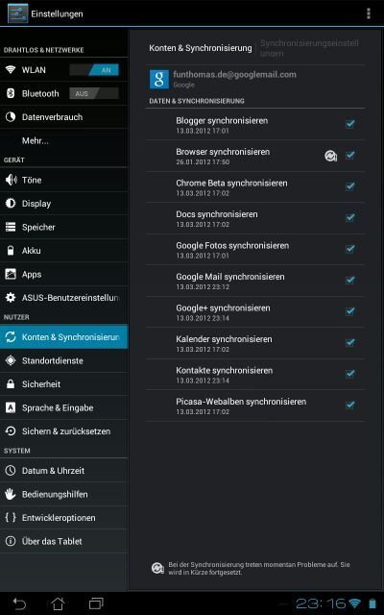Viewport: 384px width, 615px height.
Task: Open the three-dot overflow menu
Action: coord(368,13)
